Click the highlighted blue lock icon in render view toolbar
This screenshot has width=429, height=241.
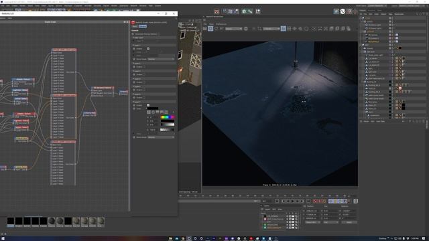point(283,28)
